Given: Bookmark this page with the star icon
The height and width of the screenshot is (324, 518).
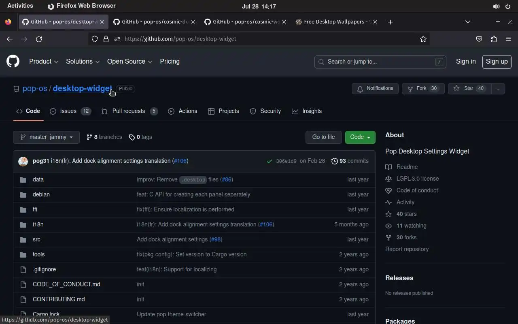Looking at the screenshot, I should click(x=423, y=39).
